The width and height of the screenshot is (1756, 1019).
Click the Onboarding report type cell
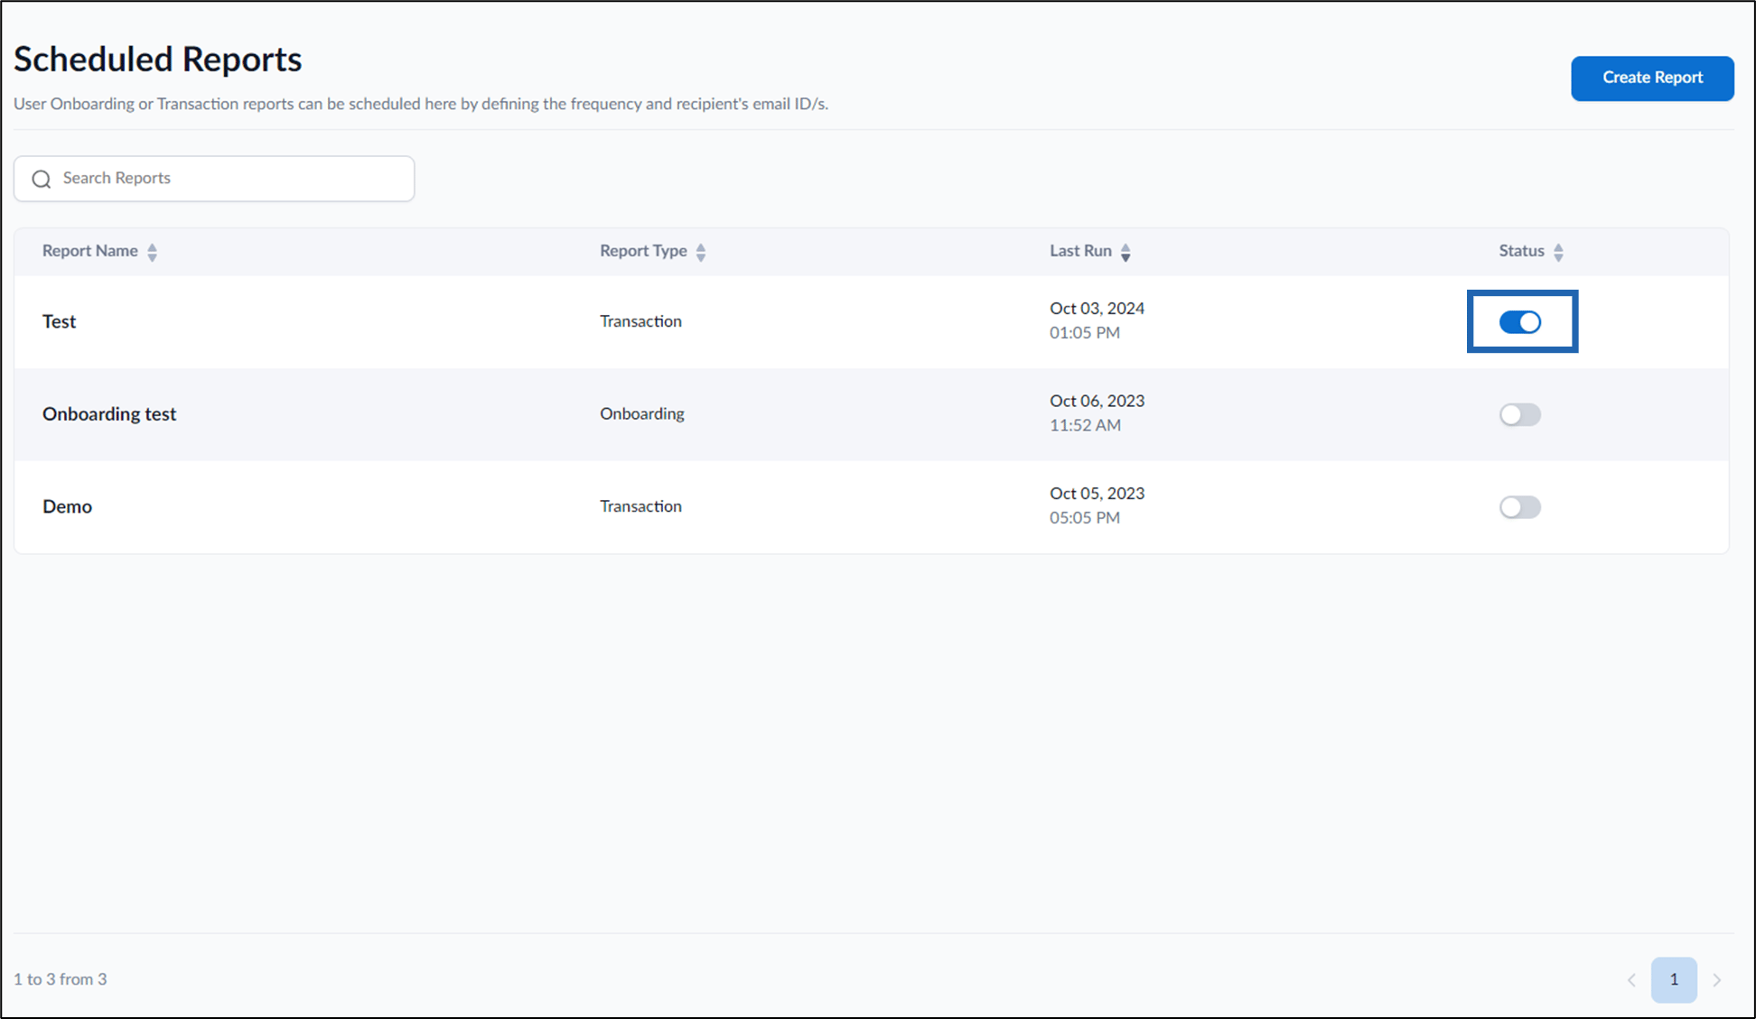pyautogui.click(x=642, y=414)
